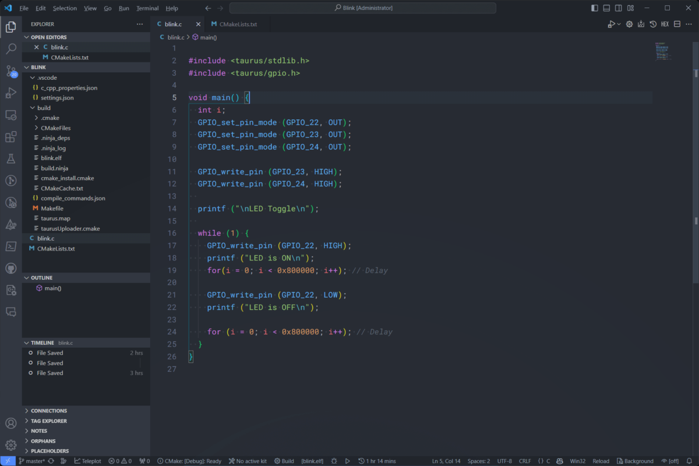The width and height of the screenshot is (699, 466).
Task: Click the launch play icon in status bar
Action: tap(348, 461)
